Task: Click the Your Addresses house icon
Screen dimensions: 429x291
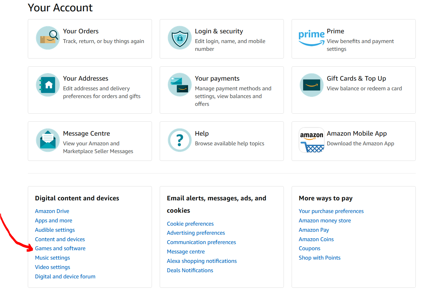Action: coord(48,85)
